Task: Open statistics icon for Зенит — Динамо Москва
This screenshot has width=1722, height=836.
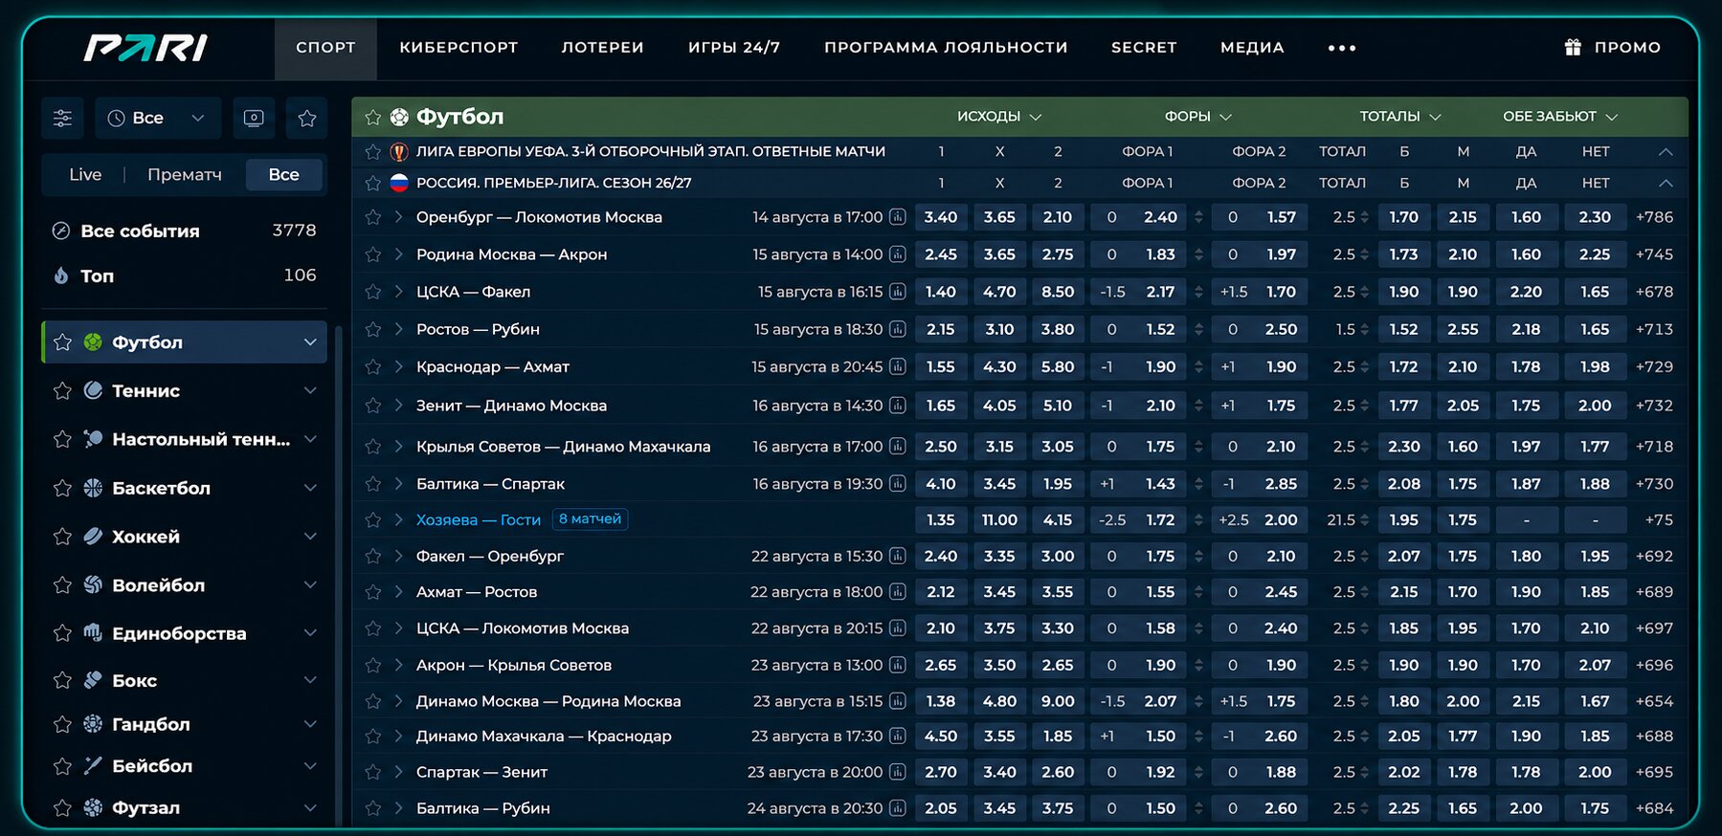Action: (898, 406)
